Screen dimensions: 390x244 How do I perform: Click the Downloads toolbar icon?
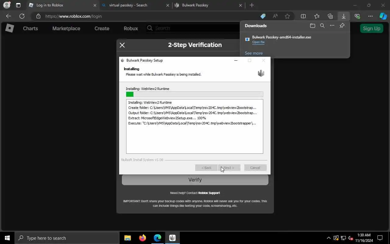click(x=344, y=16)
